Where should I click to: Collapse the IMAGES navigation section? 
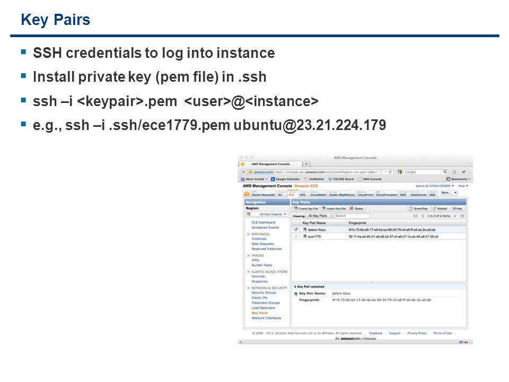pyautogui.click(x=248, y=255)
